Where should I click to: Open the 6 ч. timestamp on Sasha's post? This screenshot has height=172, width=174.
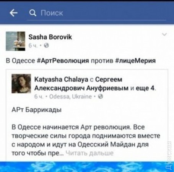point(33,45)
